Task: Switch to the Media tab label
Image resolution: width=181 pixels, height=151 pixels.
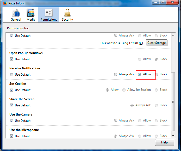Action: pos(31,20)
